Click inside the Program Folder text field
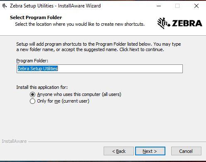206x162 pixels. pyautogui.click(x=99, y=69)
